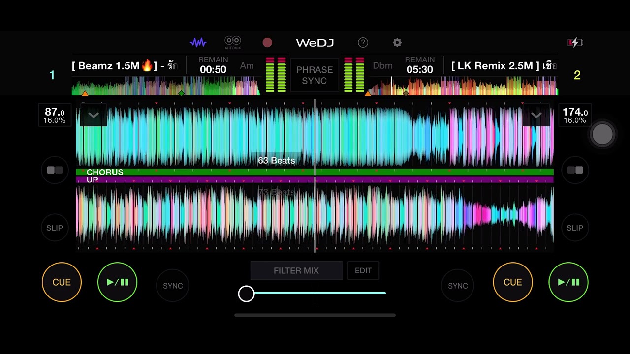Click the purple UP phrase bar
This screenshot has width=630, height=354.
click(315, 180)
